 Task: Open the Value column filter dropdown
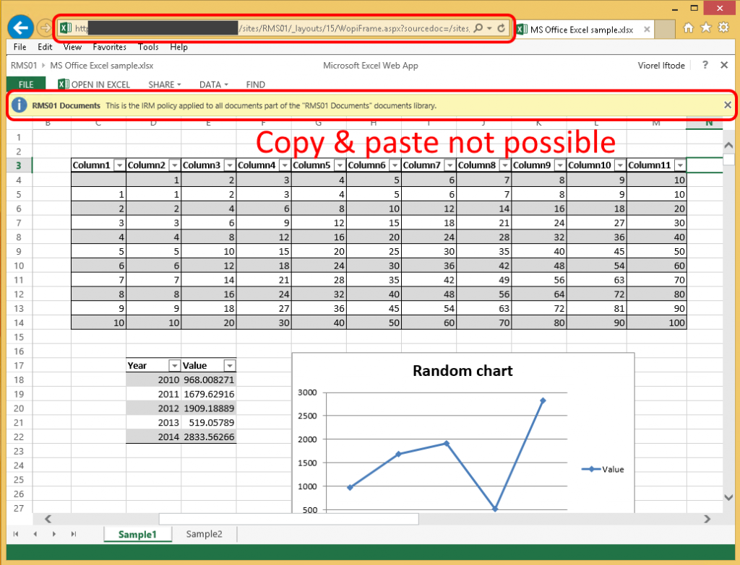coord(230,366)
